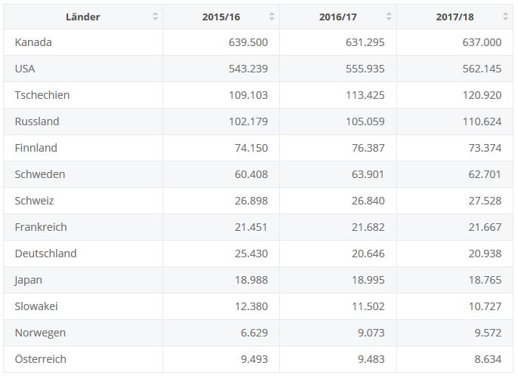Select the Frankreich row label

(41, 227)
